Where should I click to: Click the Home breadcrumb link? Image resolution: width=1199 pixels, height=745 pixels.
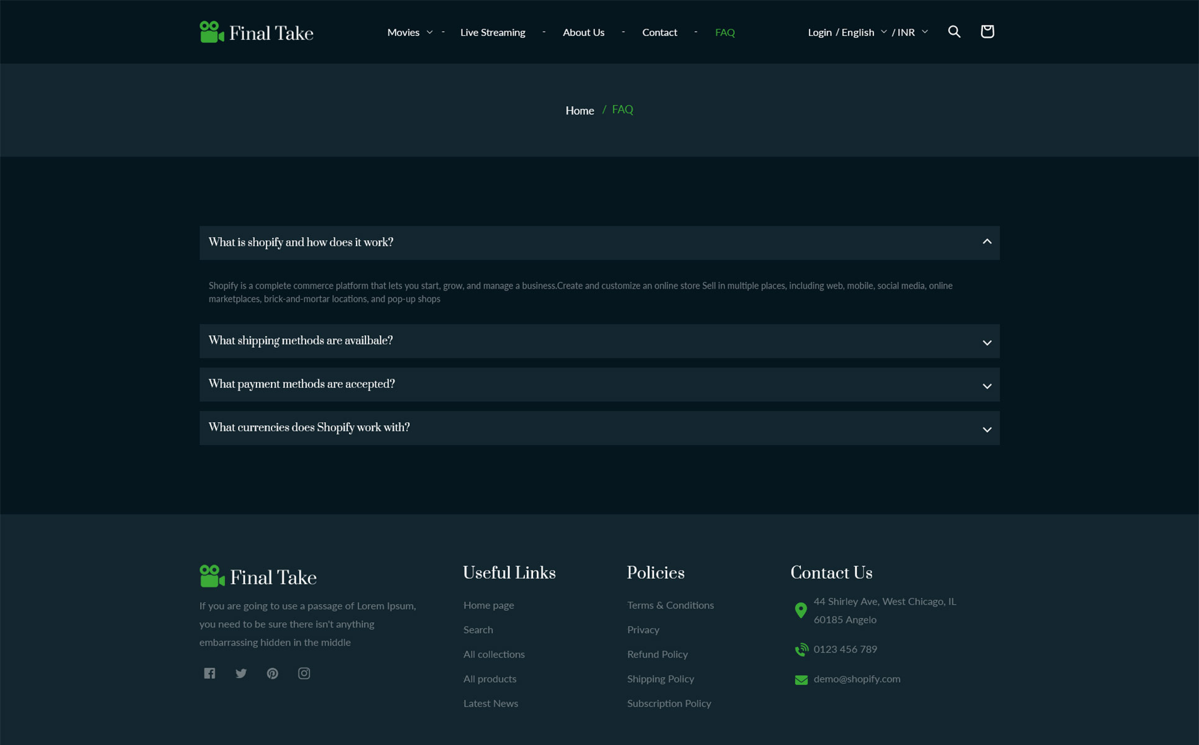[579, 111]
